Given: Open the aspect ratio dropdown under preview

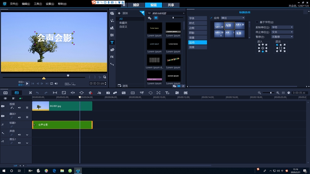Looking at the screenshot, I should point(67,84).
